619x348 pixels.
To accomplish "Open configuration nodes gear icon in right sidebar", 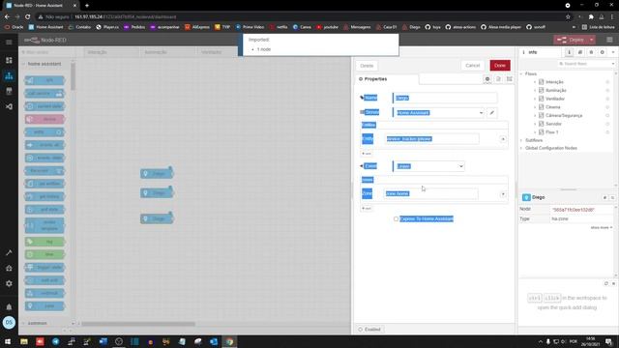I will [x=602, y=52].
